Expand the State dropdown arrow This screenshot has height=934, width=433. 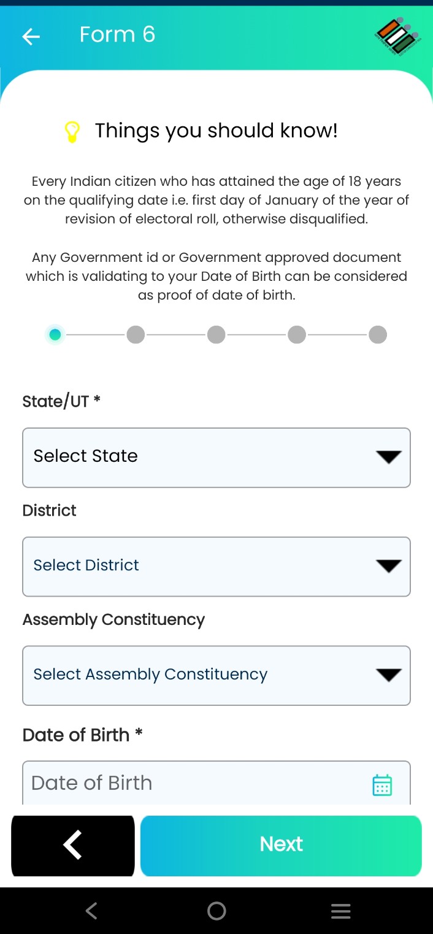tap(388, 457)
